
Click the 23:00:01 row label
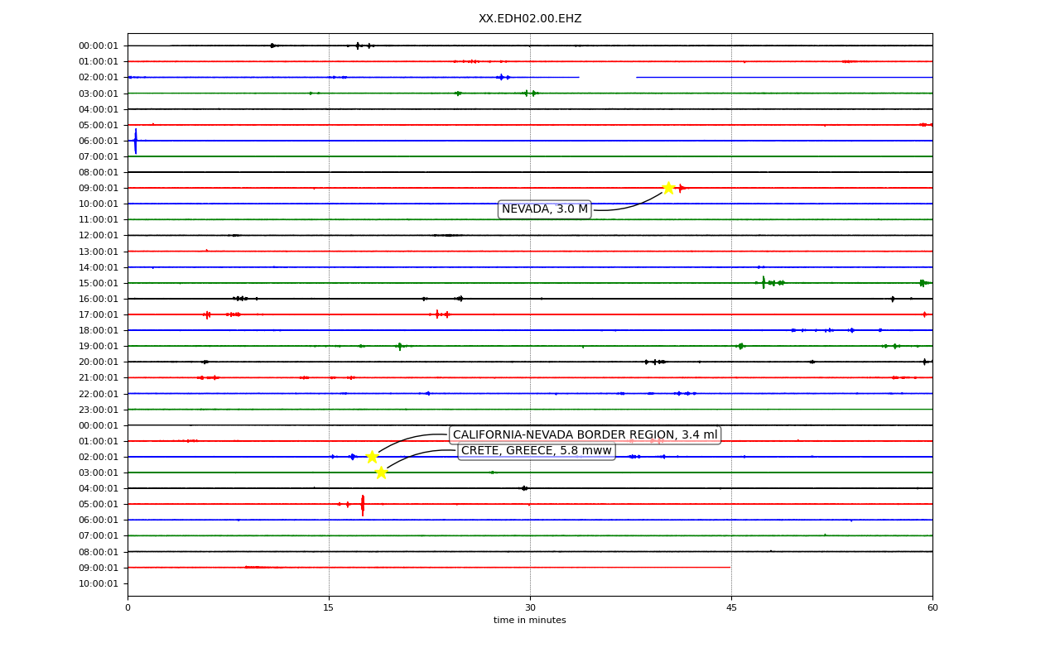99,410
